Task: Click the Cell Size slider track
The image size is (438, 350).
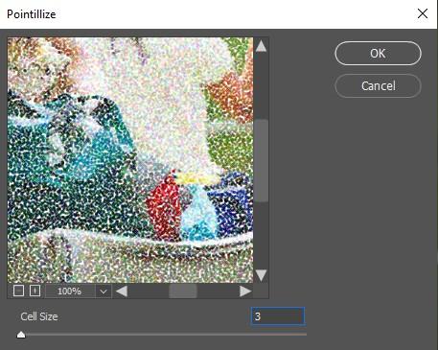Action: (162, 335)
